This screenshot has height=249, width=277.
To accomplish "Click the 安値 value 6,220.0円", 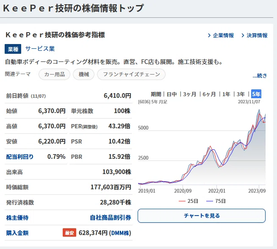I will (x=52, y=141).
